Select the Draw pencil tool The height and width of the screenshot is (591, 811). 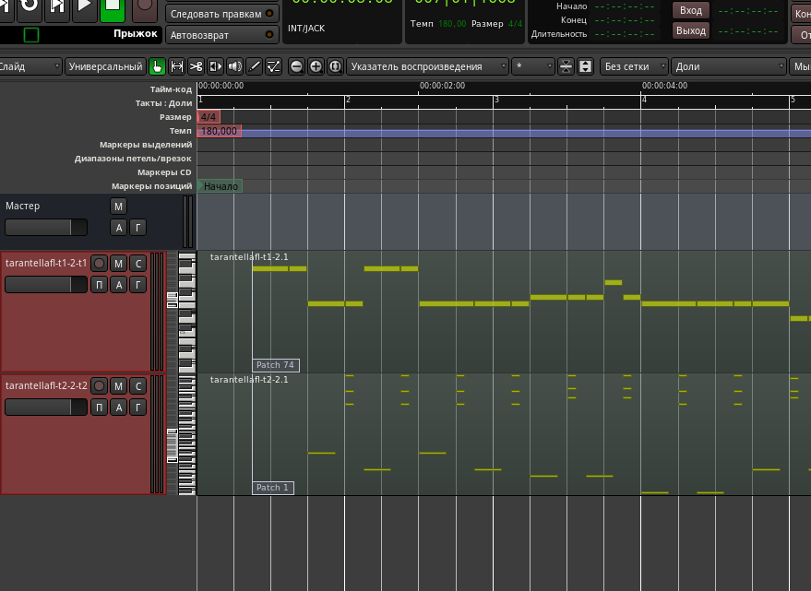255,66
